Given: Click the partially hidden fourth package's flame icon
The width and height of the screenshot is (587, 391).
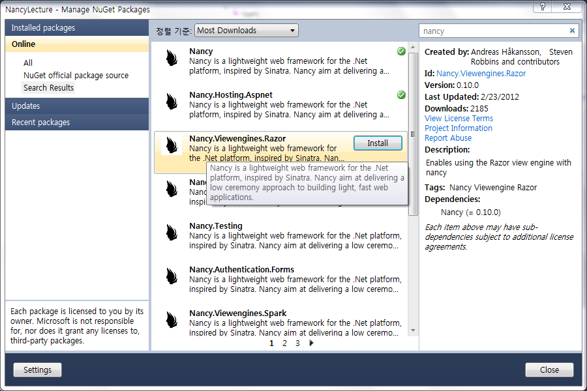Looking at the screenshot, I should (172, 188).
